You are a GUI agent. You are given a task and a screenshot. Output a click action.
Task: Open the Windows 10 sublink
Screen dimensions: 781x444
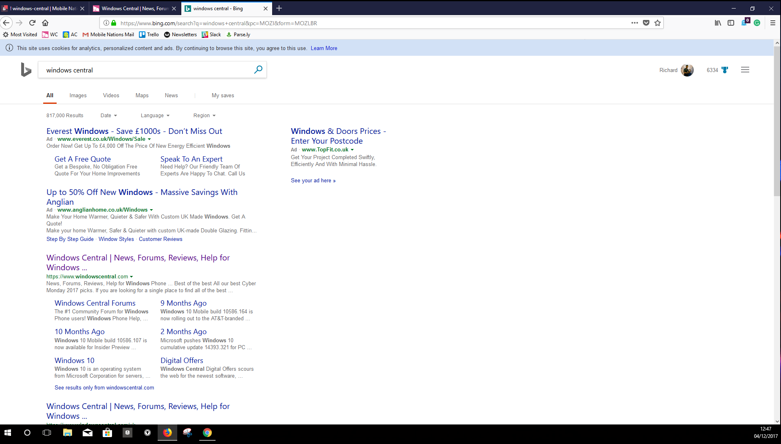pos(75,361)
